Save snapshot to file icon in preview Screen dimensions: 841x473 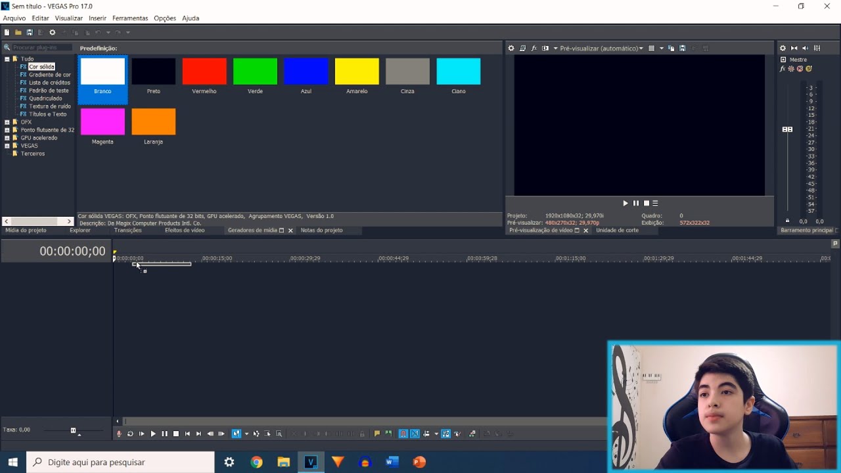683,48
